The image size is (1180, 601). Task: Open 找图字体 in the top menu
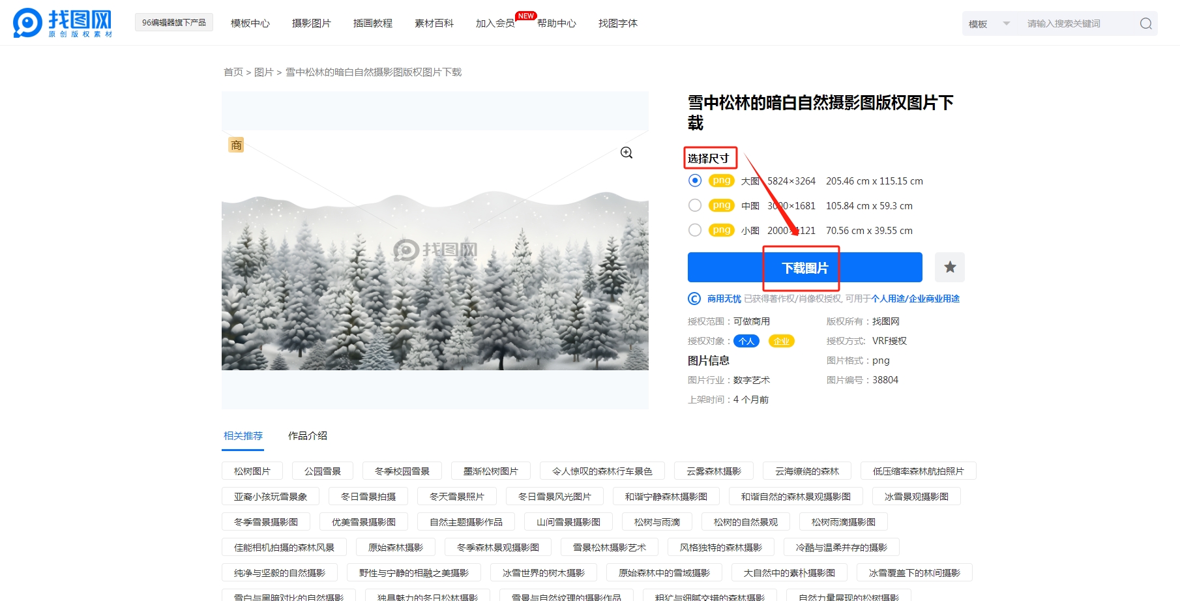(x=618, y=23)
